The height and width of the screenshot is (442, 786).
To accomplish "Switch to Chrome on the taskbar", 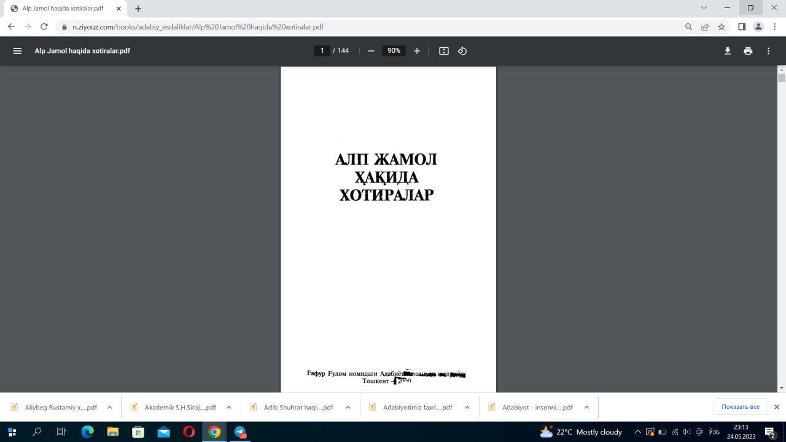I will click(214, 432).
